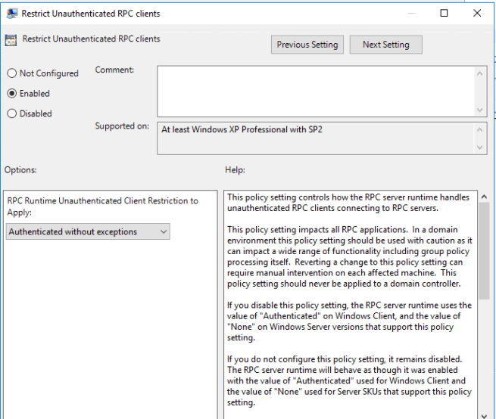Click the Help pane scrollbar thumb
The width and height of the screenshot is (496, 419).
[x=484, y=303]
